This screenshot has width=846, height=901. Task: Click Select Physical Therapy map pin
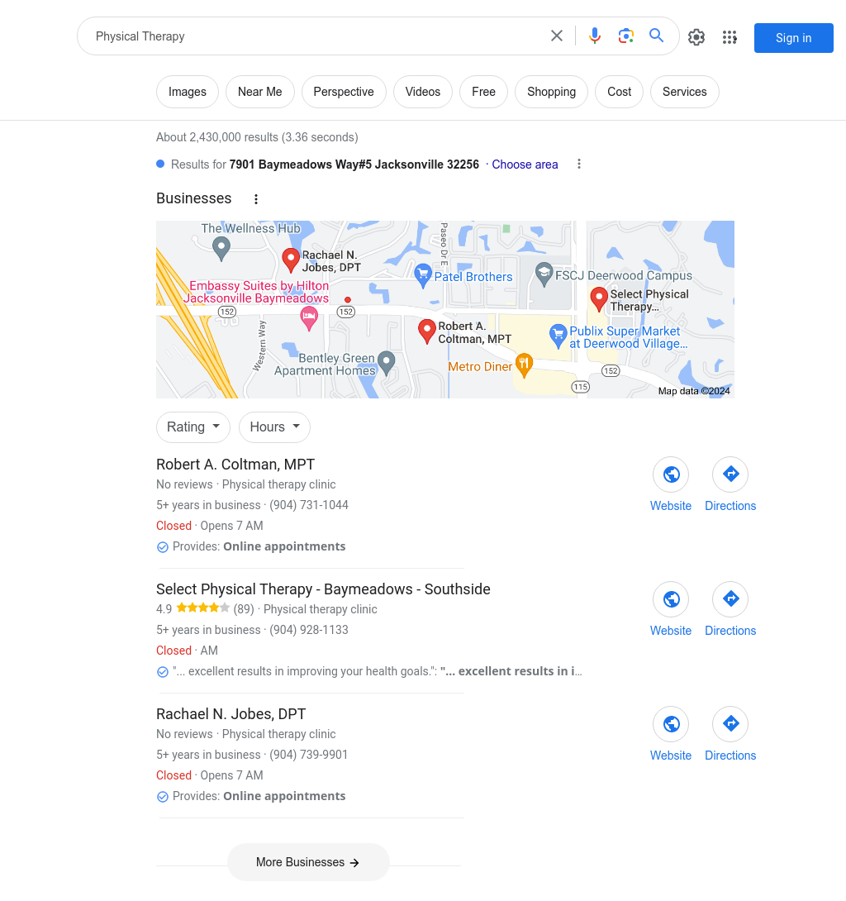(x=599, y=299)
